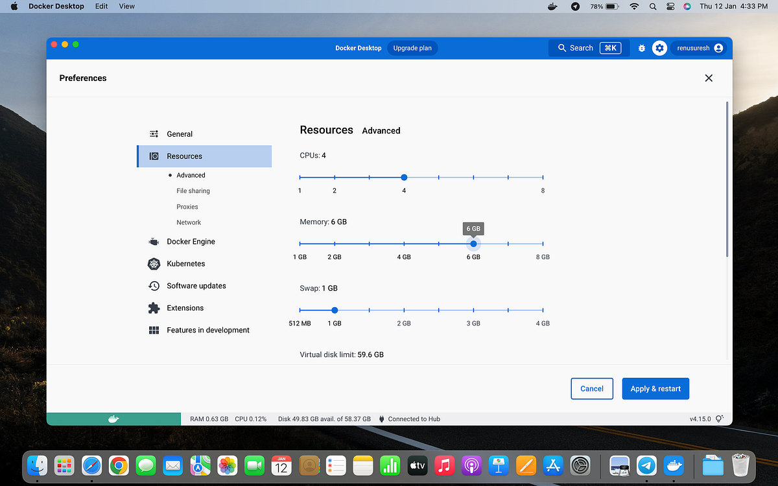The image size is (778, 486).
Task: Click the Cancel button
Action: [x=592, y=389]
